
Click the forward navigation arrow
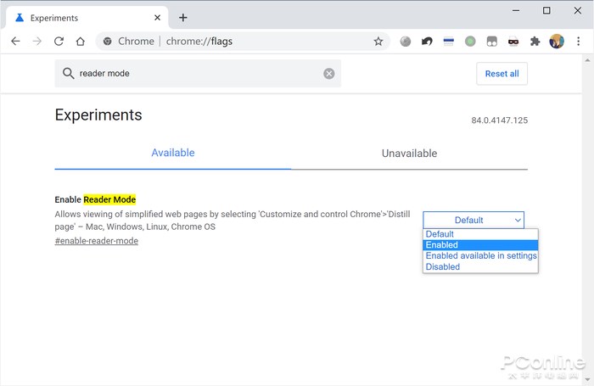pos(37,41)
